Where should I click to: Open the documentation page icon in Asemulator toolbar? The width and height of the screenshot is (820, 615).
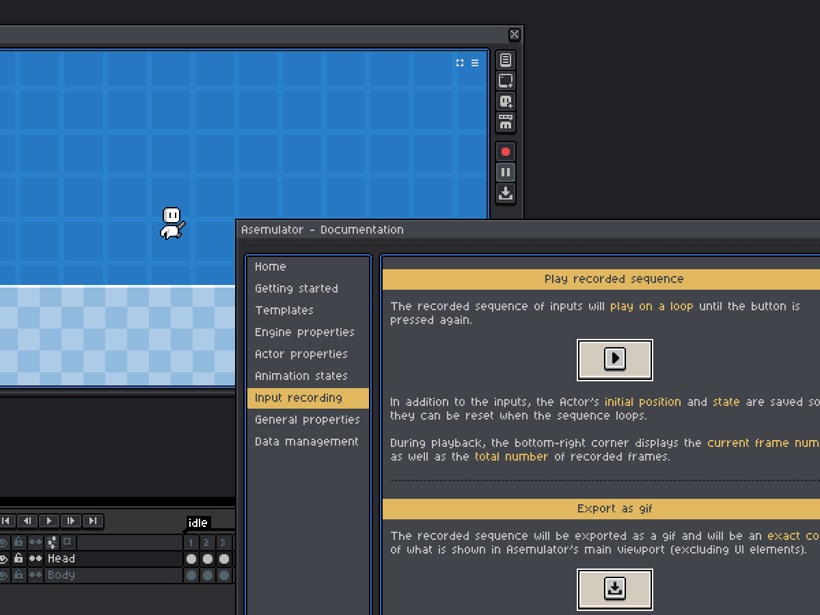click(x=506, y=60)
